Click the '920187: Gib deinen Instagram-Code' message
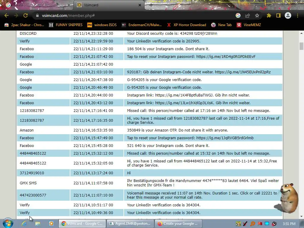This screenshot has width=304, height=228. 199,72
